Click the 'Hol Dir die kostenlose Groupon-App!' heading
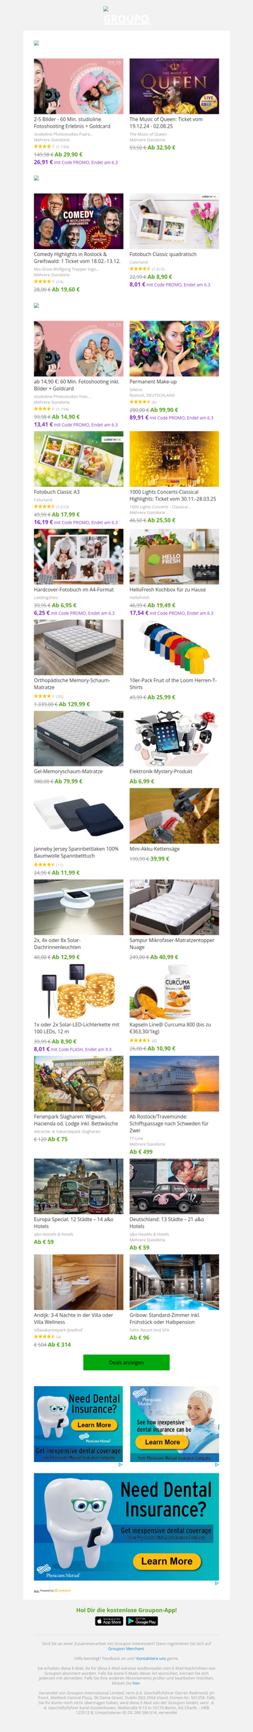The image size is (253, 1732). pos(126,1609)
